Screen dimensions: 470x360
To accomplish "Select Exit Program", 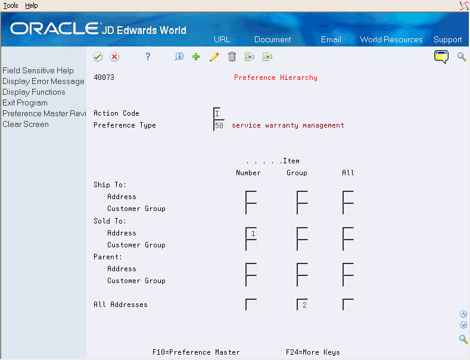I will 25,103.
